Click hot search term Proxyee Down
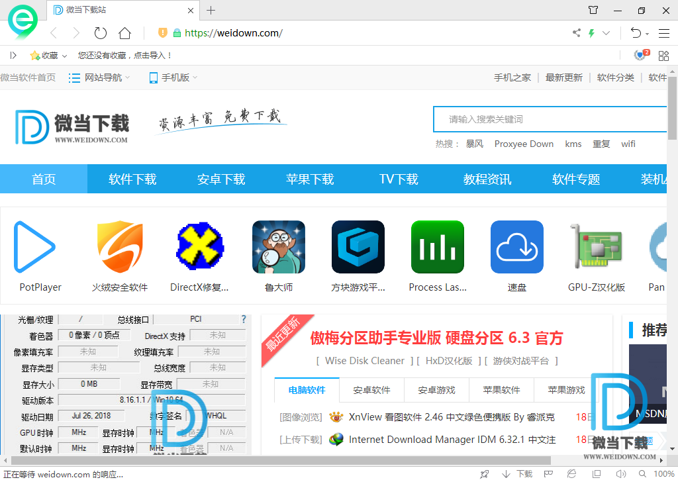Screen dimensions: 678x482 pyautogui.click(x=524, y=144)
